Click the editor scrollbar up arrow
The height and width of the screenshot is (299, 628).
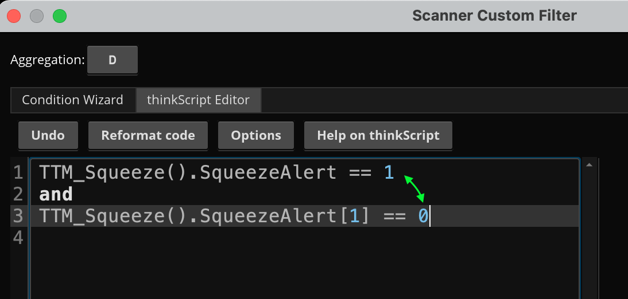click(x=588, y=165)
